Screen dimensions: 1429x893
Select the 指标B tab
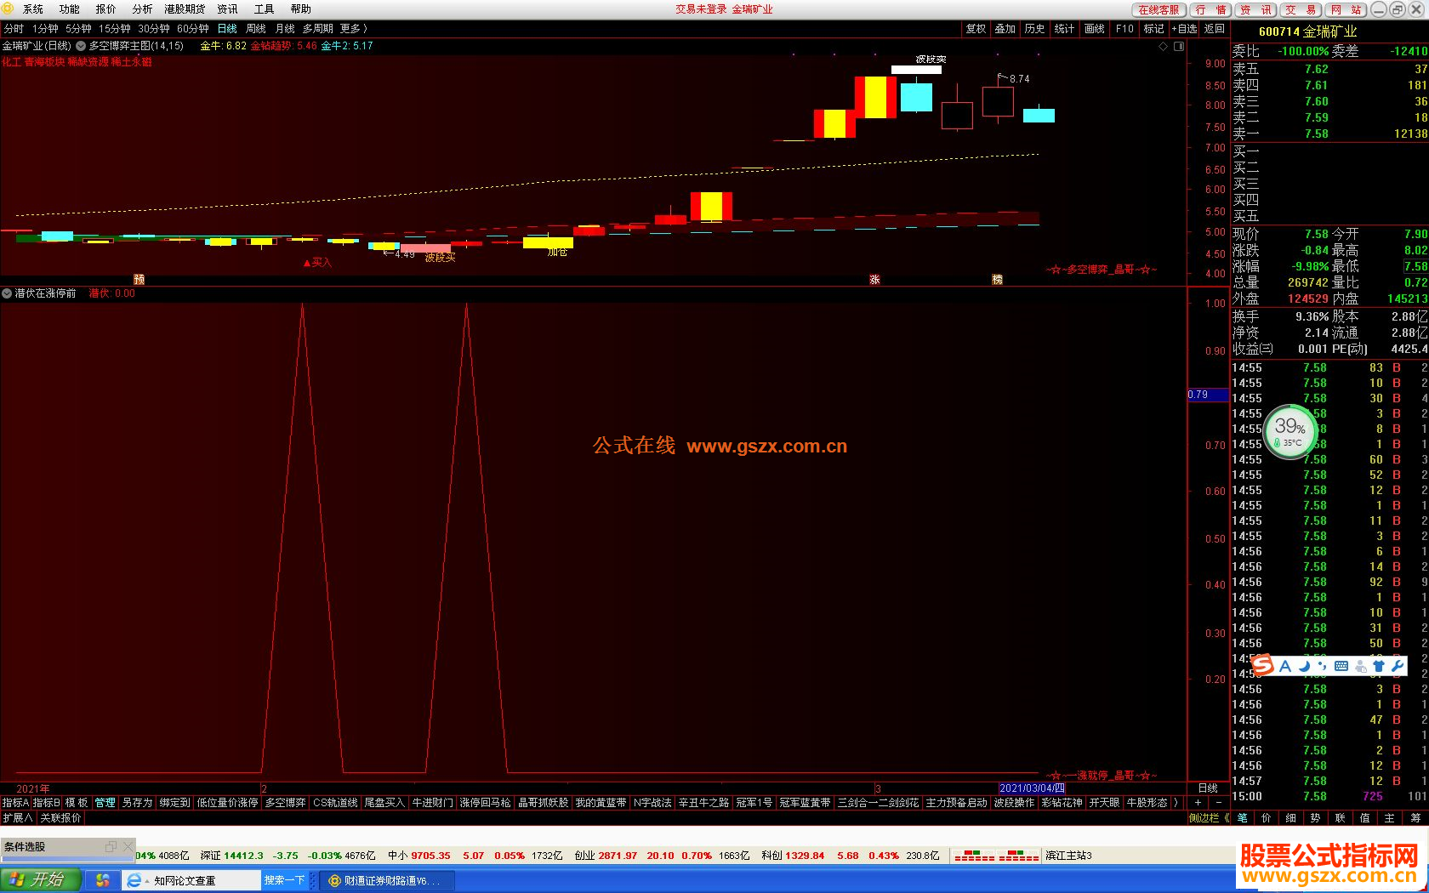tap(47, 803)
